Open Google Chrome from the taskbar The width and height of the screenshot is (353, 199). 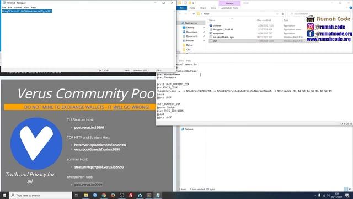point(104,195)
